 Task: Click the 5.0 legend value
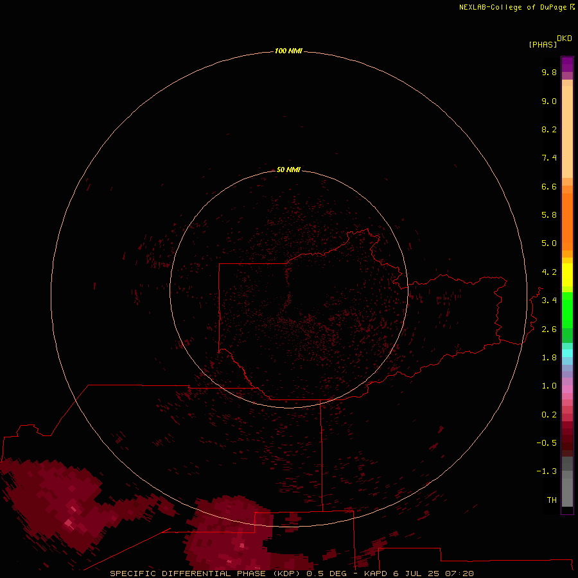(549, 243)
